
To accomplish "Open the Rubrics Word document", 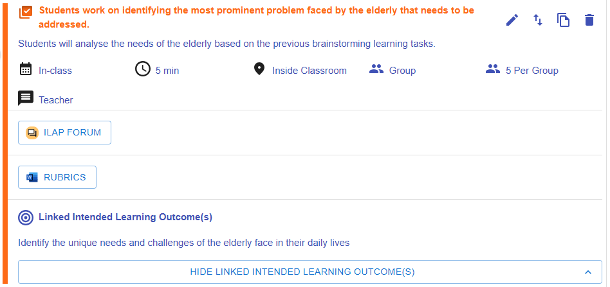I will [x=57, y=177].
